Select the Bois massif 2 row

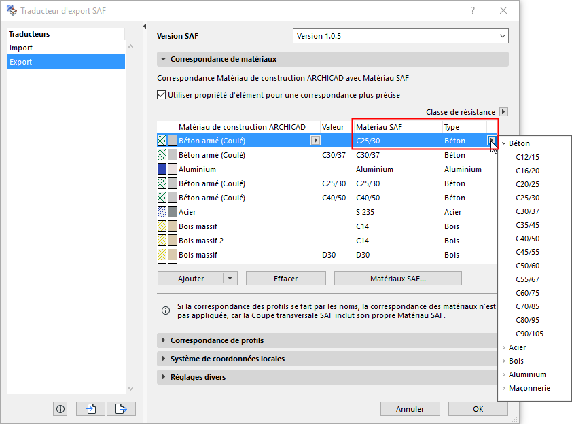pos(327,241)
